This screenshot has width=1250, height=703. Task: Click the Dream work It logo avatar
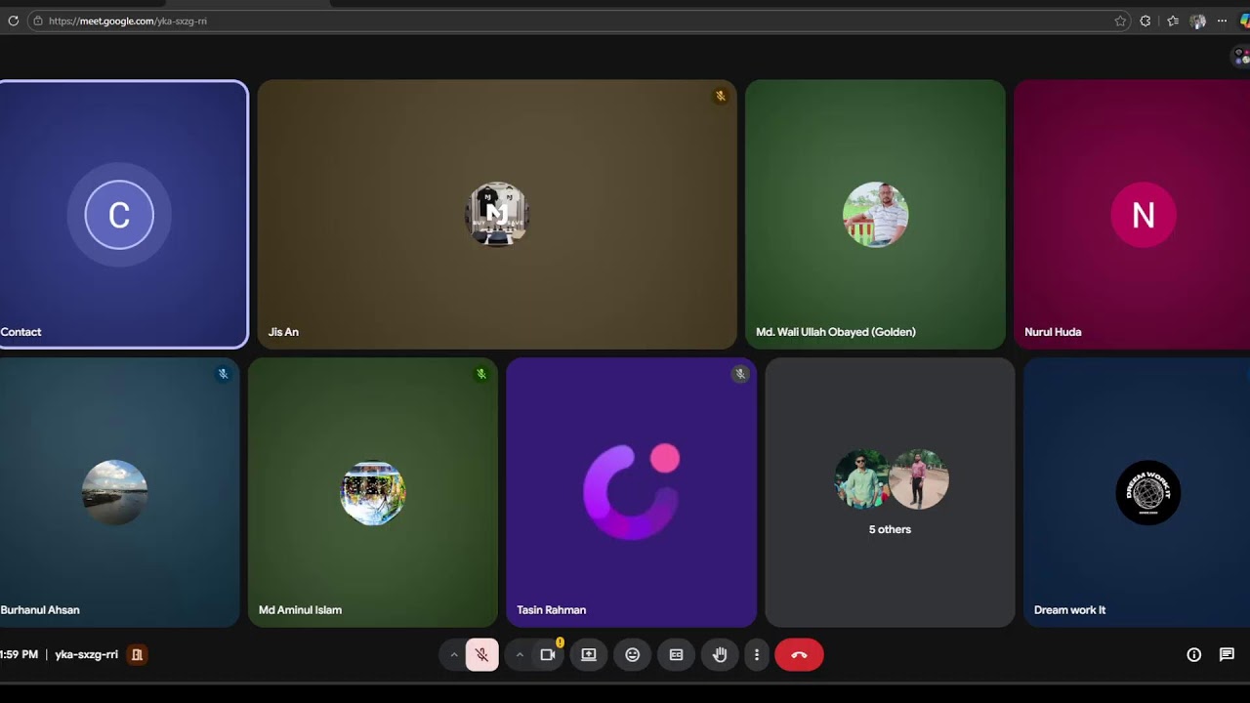(x=1148, y=492)
